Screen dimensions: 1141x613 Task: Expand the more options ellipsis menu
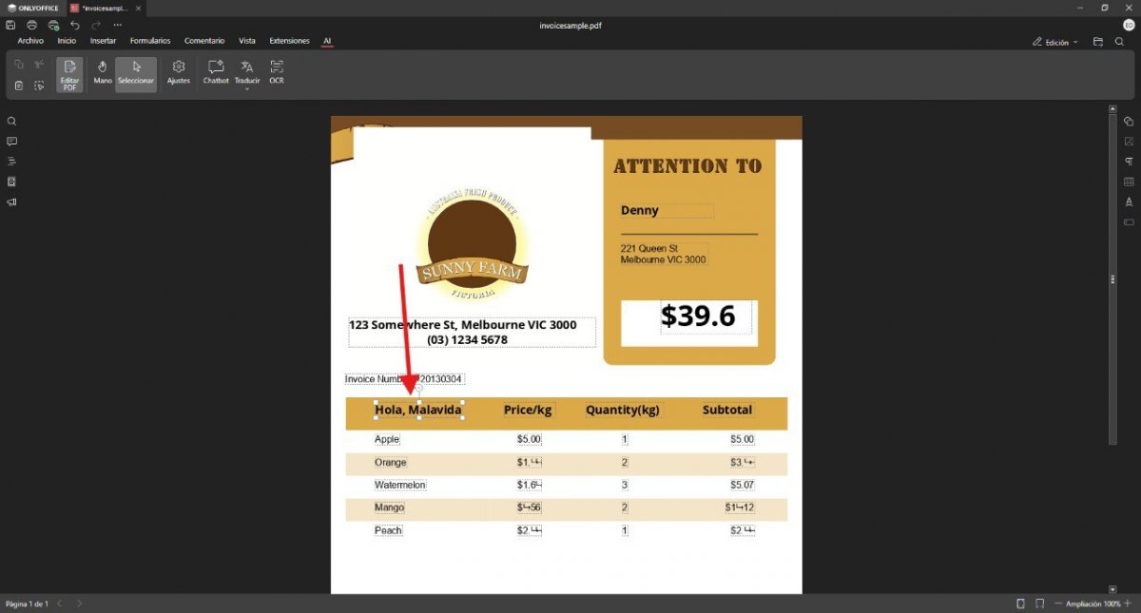(x=118, y=25)
